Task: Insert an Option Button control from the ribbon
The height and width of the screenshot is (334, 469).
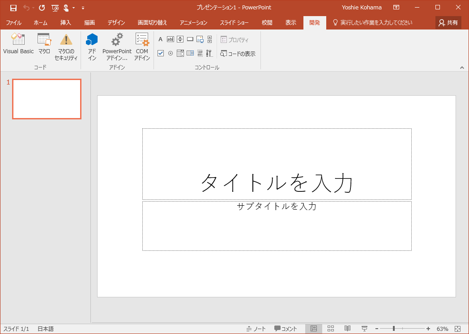Action: coord(170,54)
